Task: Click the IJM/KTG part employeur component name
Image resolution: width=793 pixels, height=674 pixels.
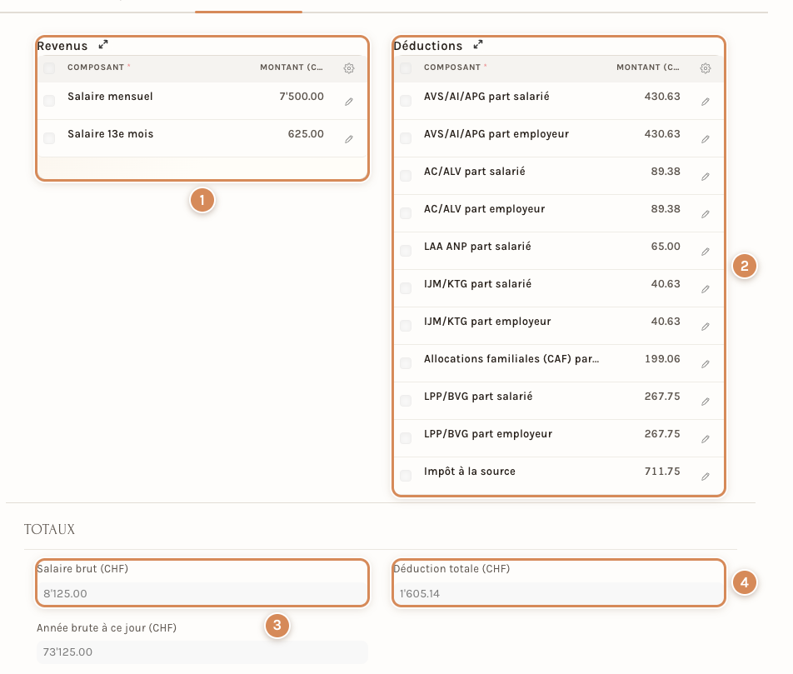Action: pyautogui.click(x=487, y=322)
